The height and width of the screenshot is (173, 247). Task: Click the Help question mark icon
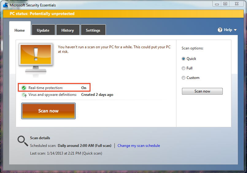[220, 30]
